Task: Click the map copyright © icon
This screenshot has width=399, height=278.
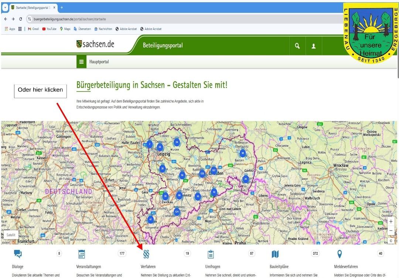Action: (391, 241)
